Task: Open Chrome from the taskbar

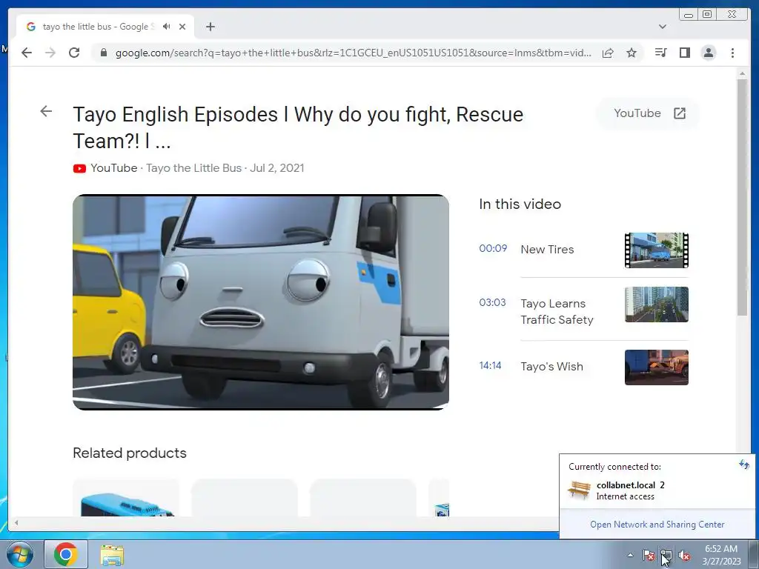Action: click(66, 554)
